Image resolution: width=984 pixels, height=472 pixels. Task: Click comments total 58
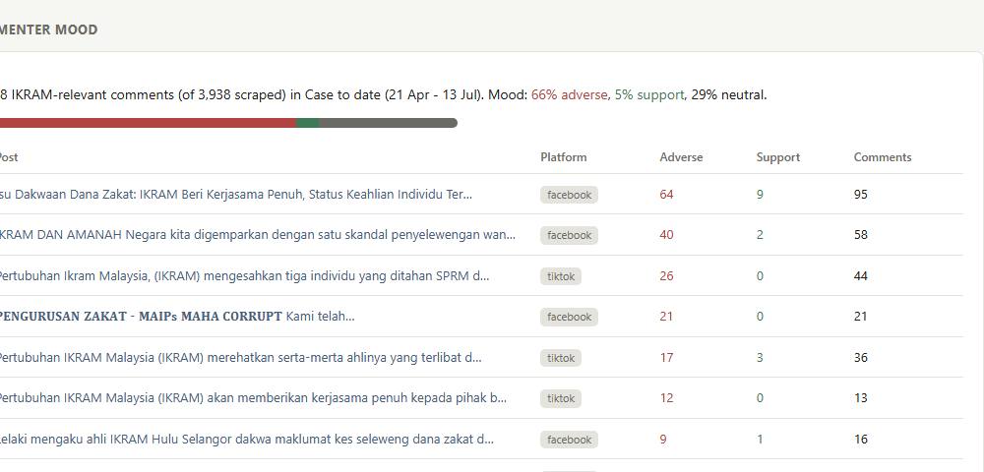pos(861,234)
